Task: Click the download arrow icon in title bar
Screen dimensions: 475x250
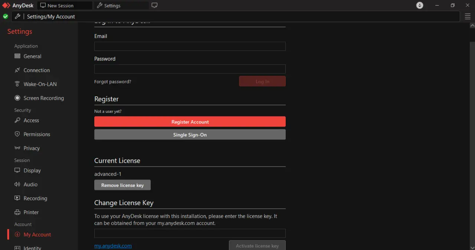Action: point(420,5)
